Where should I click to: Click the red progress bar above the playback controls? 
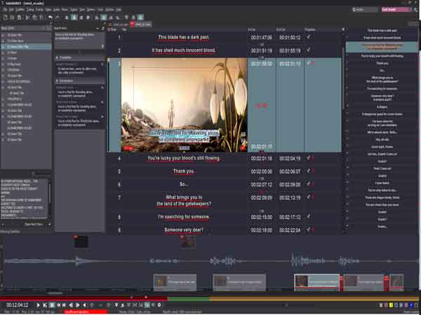click(83, 298)
